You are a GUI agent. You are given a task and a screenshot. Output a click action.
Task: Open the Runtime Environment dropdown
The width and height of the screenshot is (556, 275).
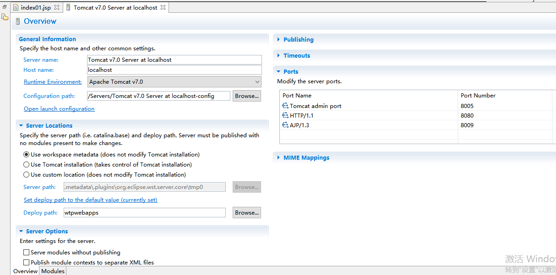174,82
